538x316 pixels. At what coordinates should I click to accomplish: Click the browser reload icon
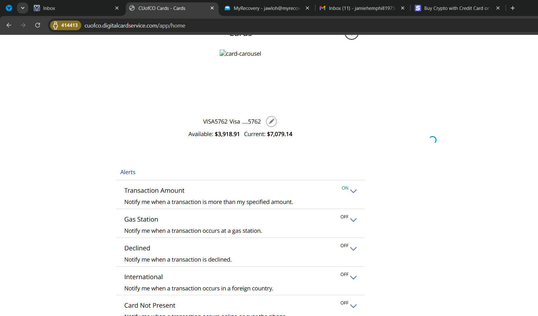tap(37, 25)
